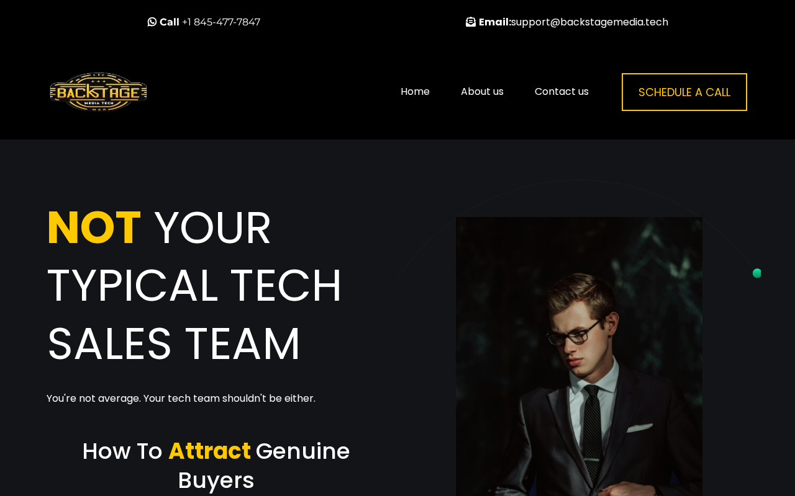Click the bold Email: label in header
This screenshot has height=496, width=795.
pyautogui.click(x=495, y=22)
